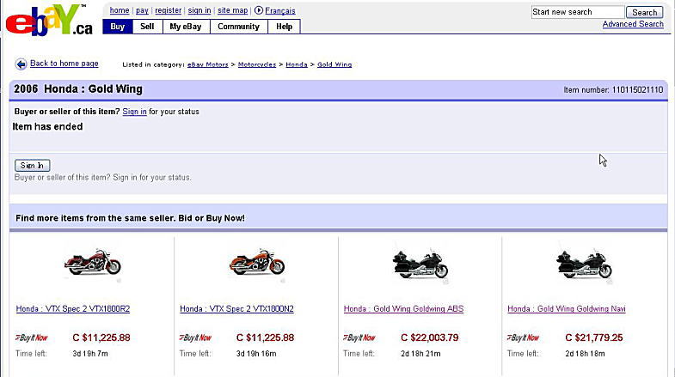Image resolution: width=675 pixels, height=377 pixels.
Task: Open the Help tab
Action: (x=284, y=27)
